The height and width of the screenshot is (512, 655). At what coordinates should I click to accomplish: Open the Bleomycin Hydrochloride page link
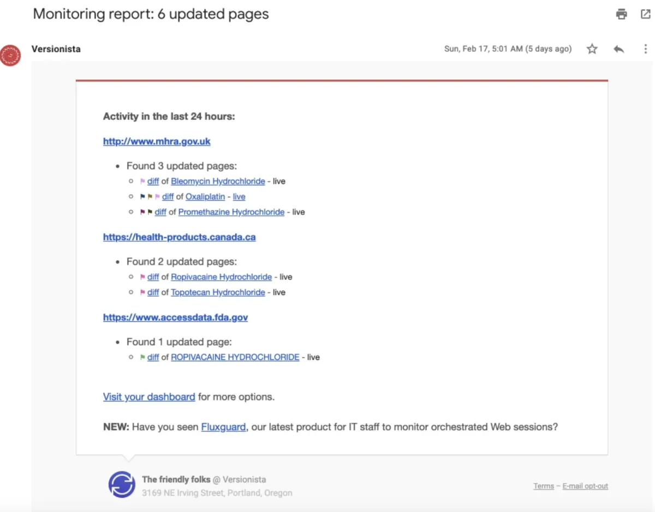pyautogui.click(x=218, y=181)
